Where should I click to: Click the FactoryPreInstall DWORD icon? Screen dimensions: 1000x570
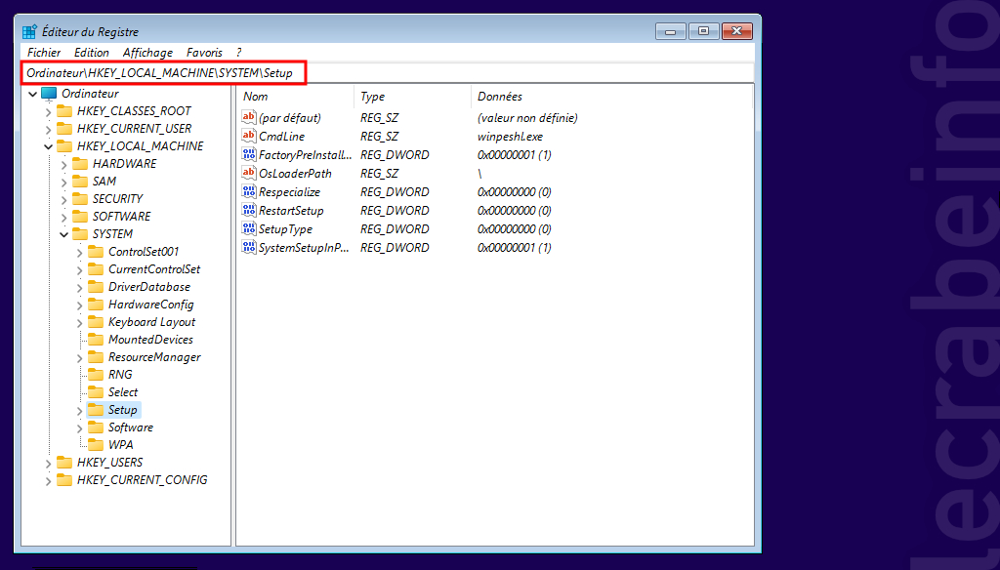249,154
